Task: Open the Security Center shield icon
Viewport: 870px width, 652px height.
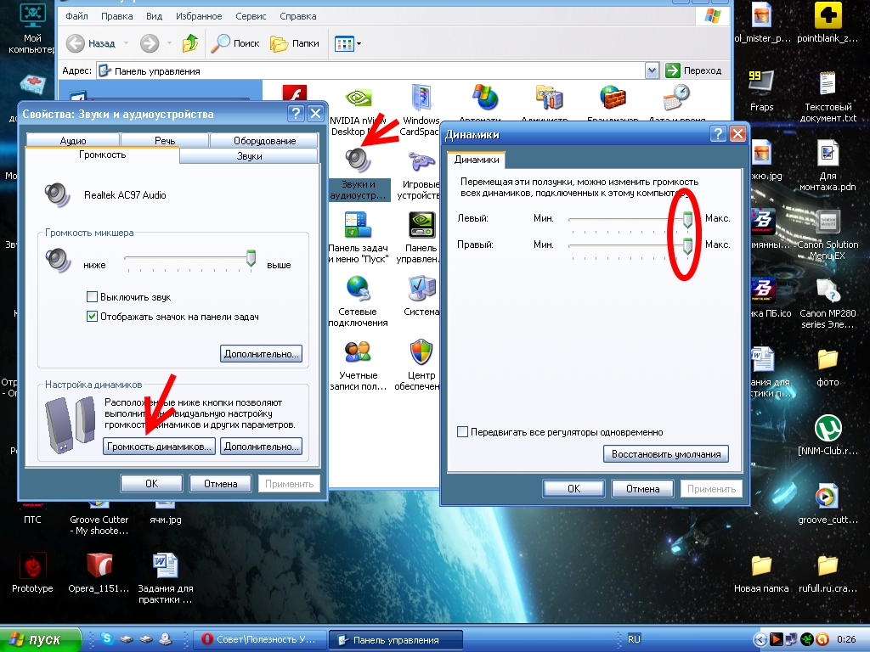Action: (x=421, y=365)
